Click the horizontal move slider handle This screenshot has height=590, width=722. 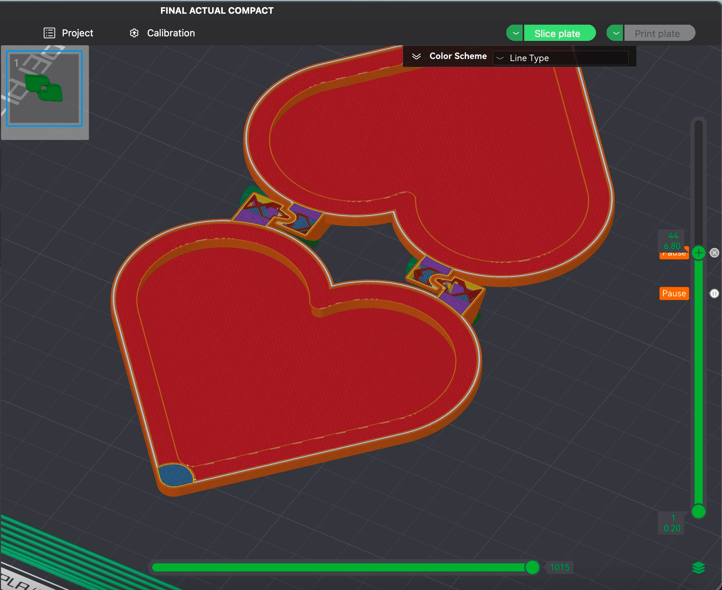532,567
